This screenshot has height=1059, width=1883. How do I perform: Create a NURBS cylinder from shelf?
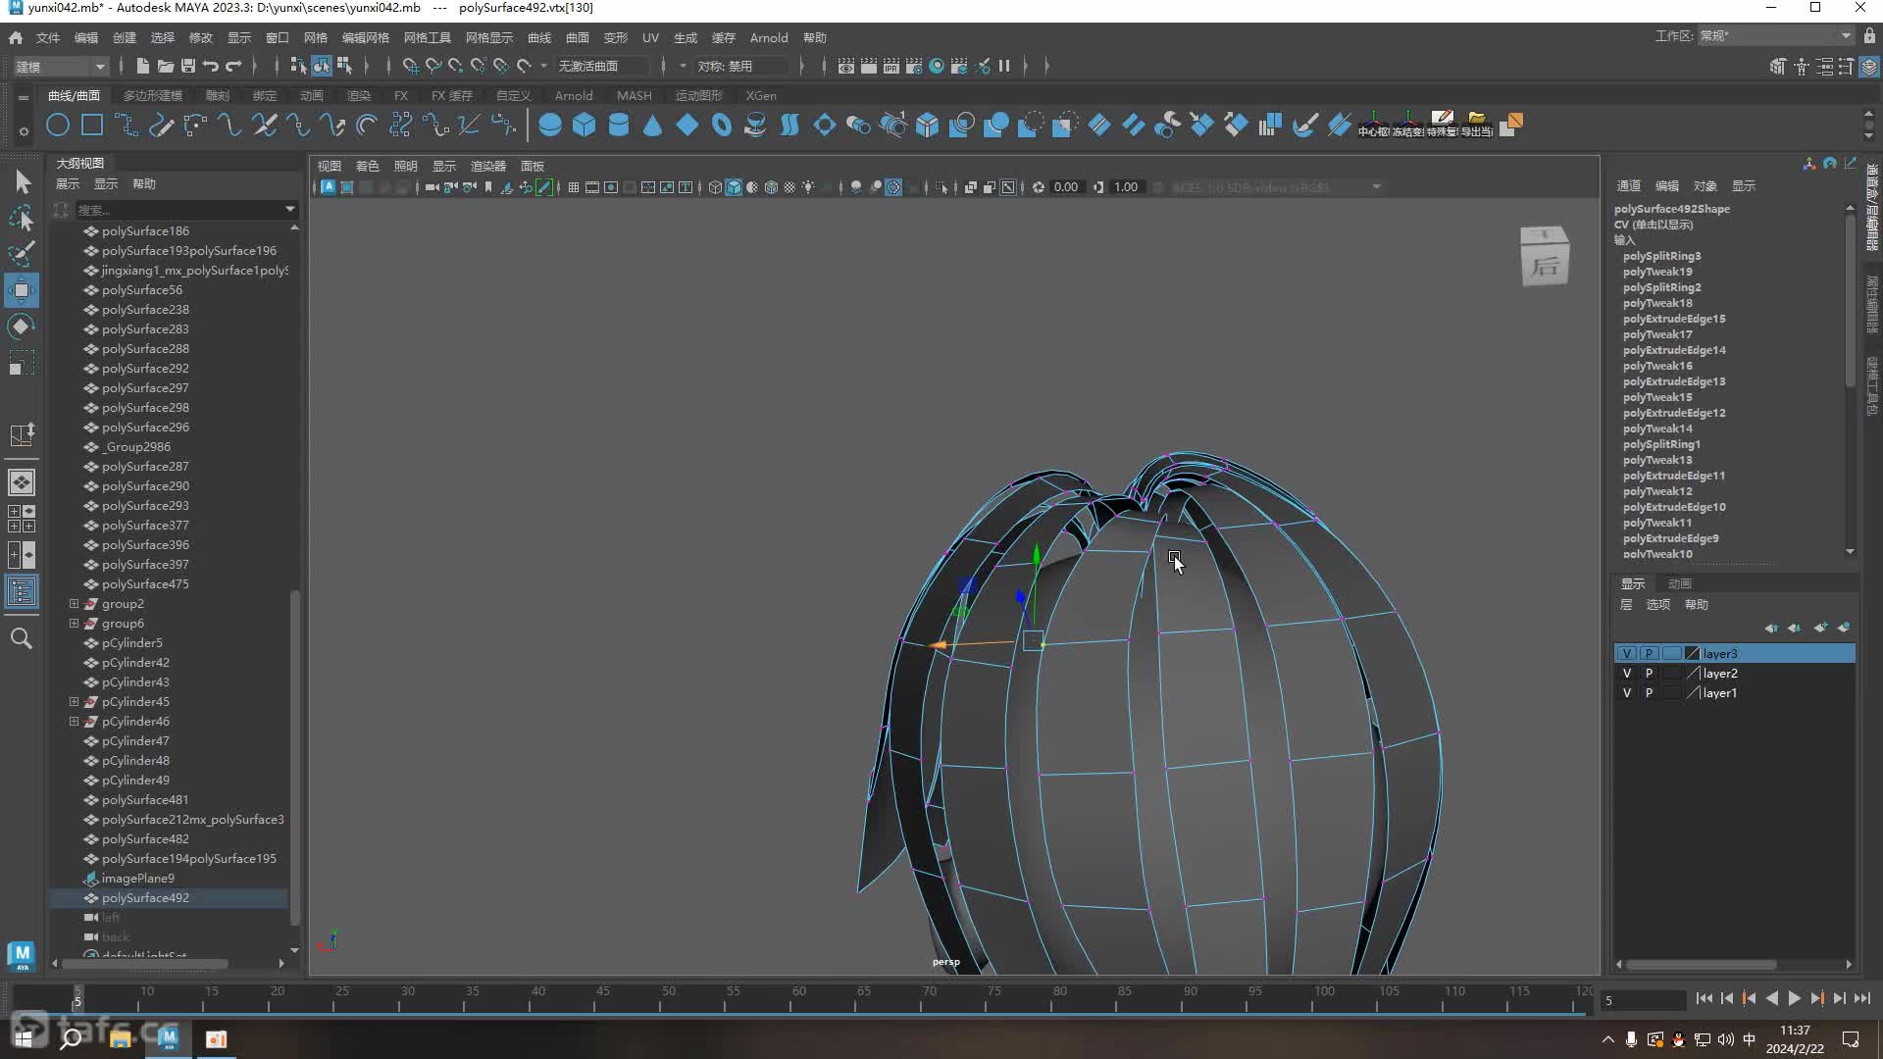pos(619,126)
